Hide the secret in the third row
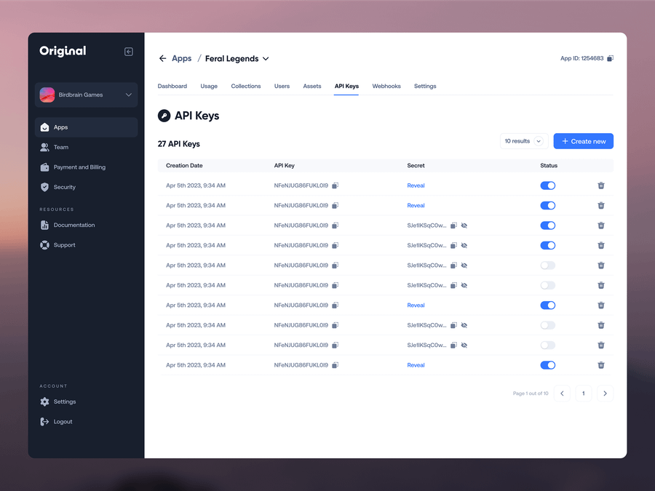This screenshot has height=491, width=655. pos(464,225)
